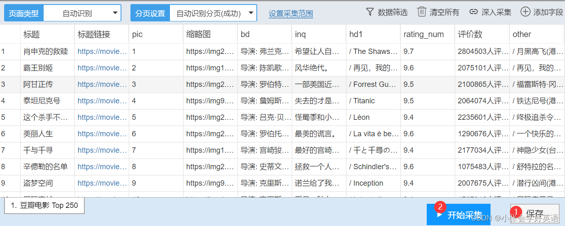This screenshot has width=565, height=226.
Task: Click the / Léon hd1 cell
Action: 373,117
